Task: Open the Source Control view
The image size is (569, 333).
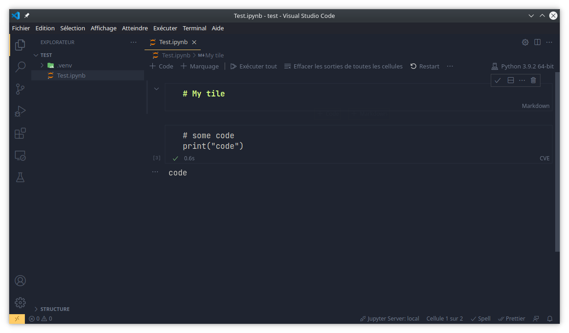Action: (20, 89)
